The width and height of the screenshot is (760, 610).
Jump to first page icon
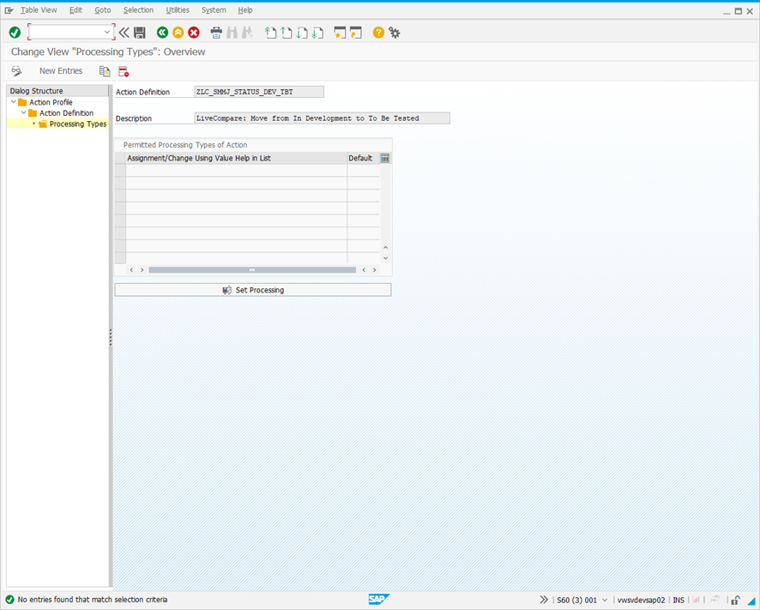click(x=270, y=33)
